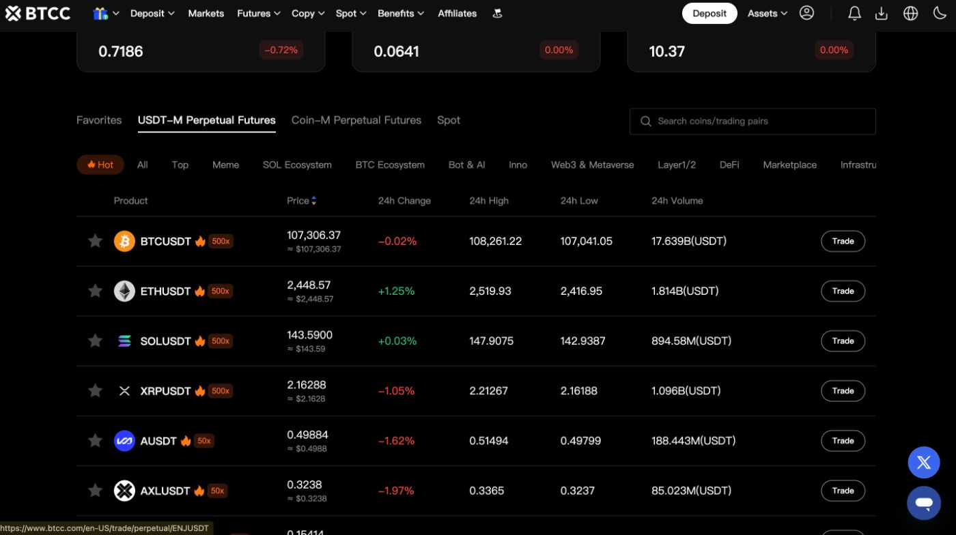The image size is (956, 535).
Task: Click the BTCC logo
Action: coord(38,13)
